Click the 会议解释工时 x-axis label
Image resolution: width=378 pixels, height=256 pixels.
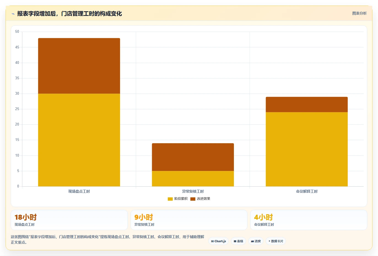[x=307, y=191]
